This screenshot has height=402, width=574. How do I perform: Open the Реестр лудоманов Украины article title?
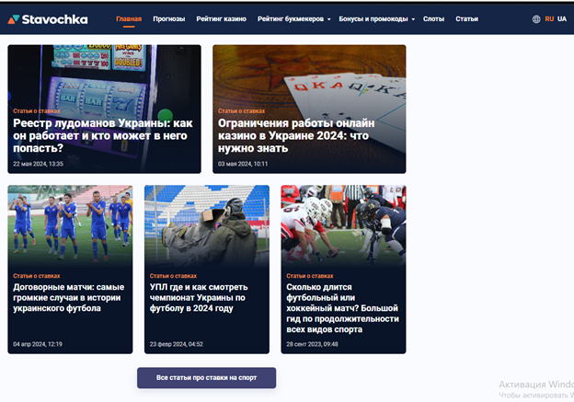pyautogui.click(x=103, y=134)
